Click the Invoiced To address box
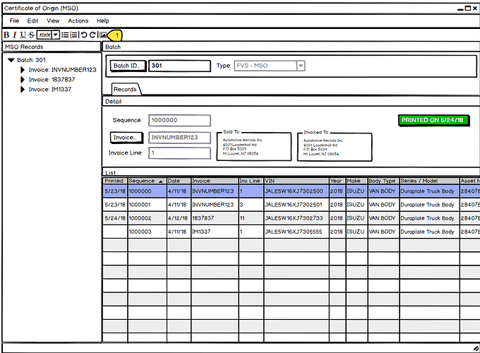 (335, 147)
